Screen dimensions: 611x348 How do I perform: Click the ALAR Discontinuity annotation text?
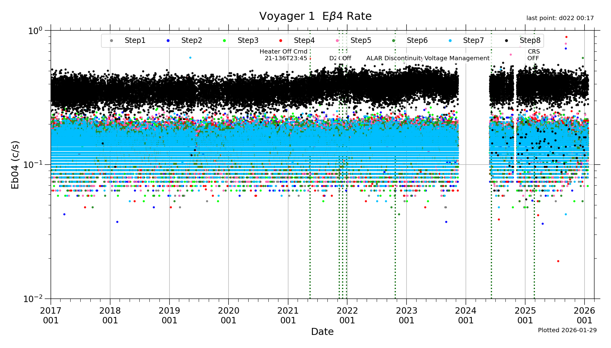click(x=394, y=58)
